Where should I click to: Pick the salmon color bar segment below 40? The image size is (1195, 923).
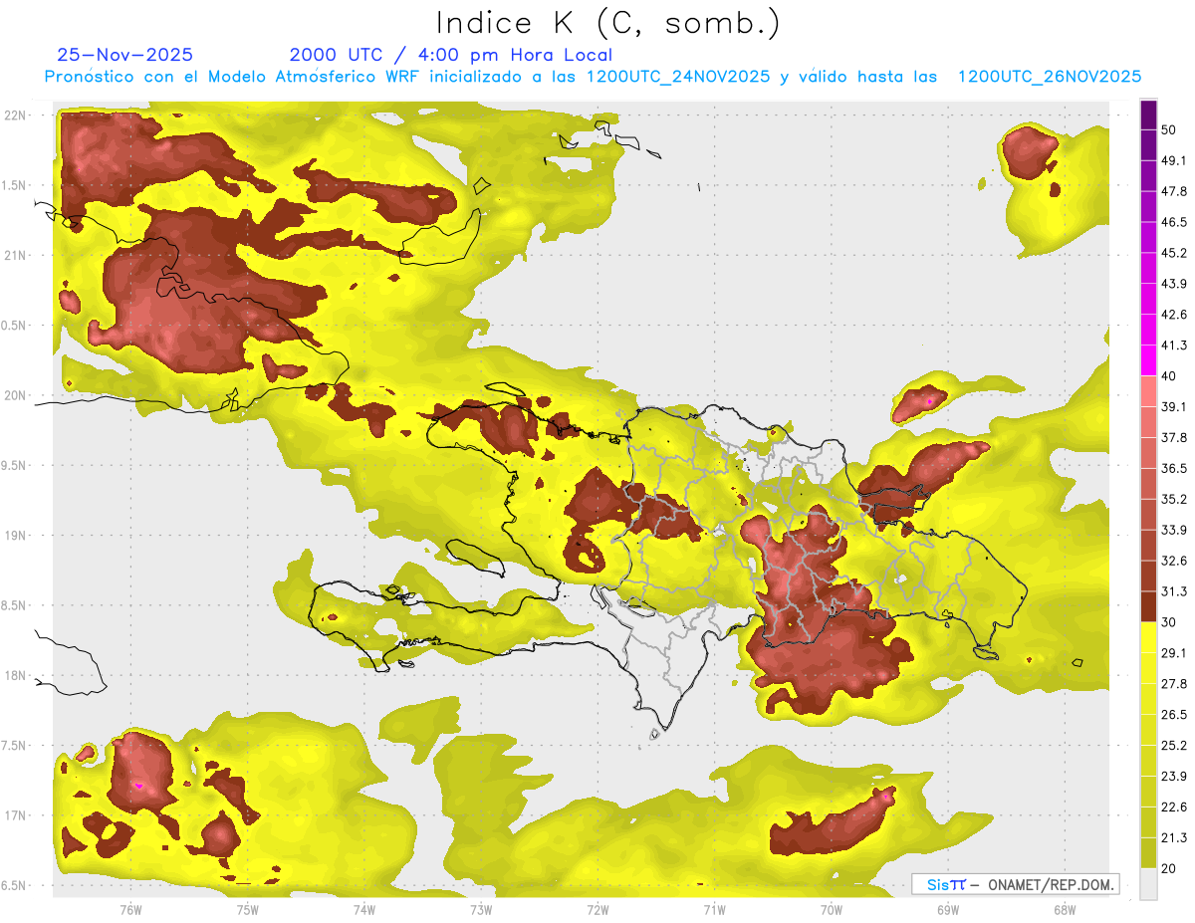pos(1148,391)
